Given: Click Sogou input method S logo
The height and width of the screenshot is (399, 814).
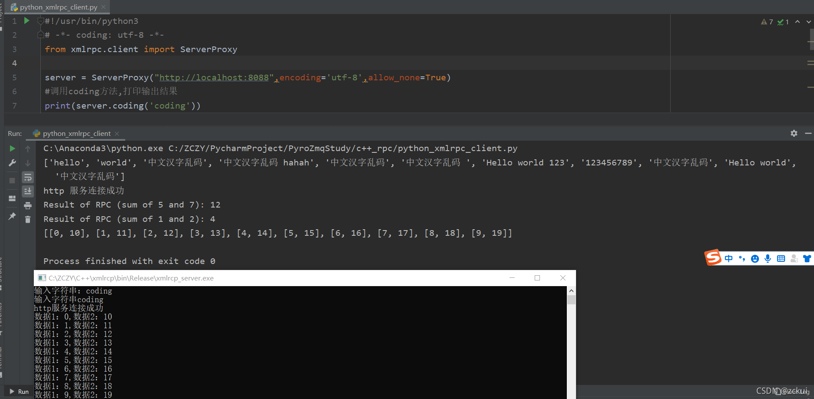Looking at the screenshot, I should point(713,258).
